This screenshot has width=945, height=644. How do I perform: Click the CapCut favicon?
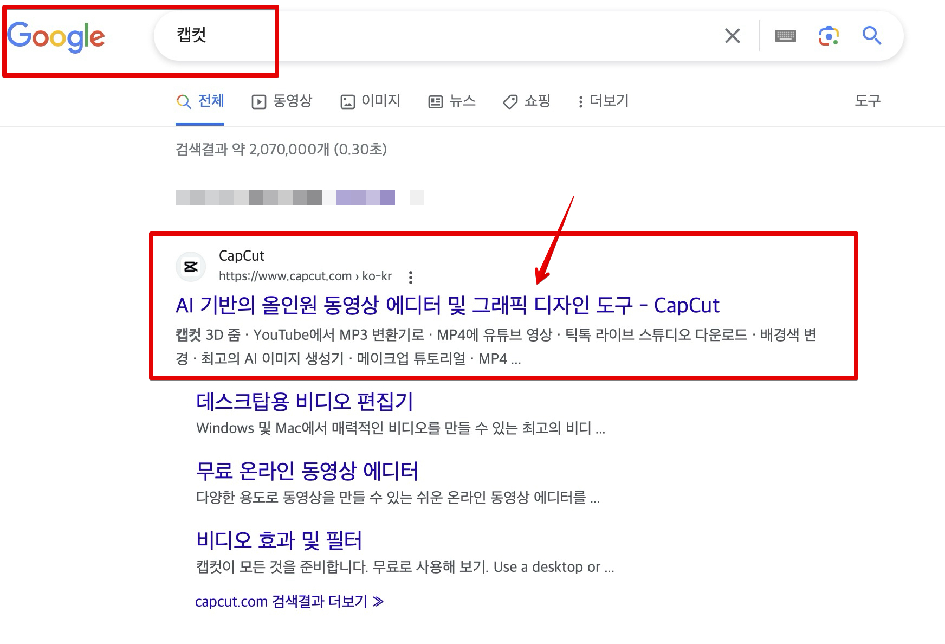click(191, 267)
